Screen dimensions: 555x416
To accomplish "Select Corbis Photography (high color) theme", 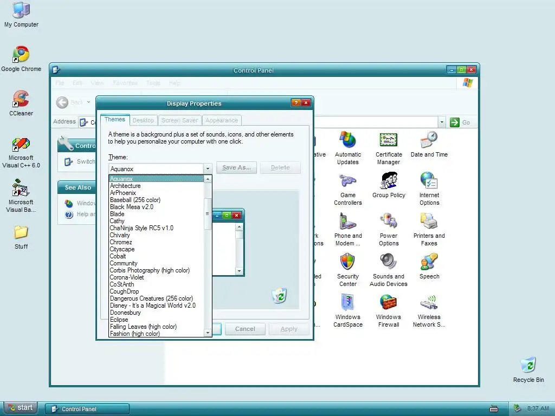I will (x=156, y=270).
